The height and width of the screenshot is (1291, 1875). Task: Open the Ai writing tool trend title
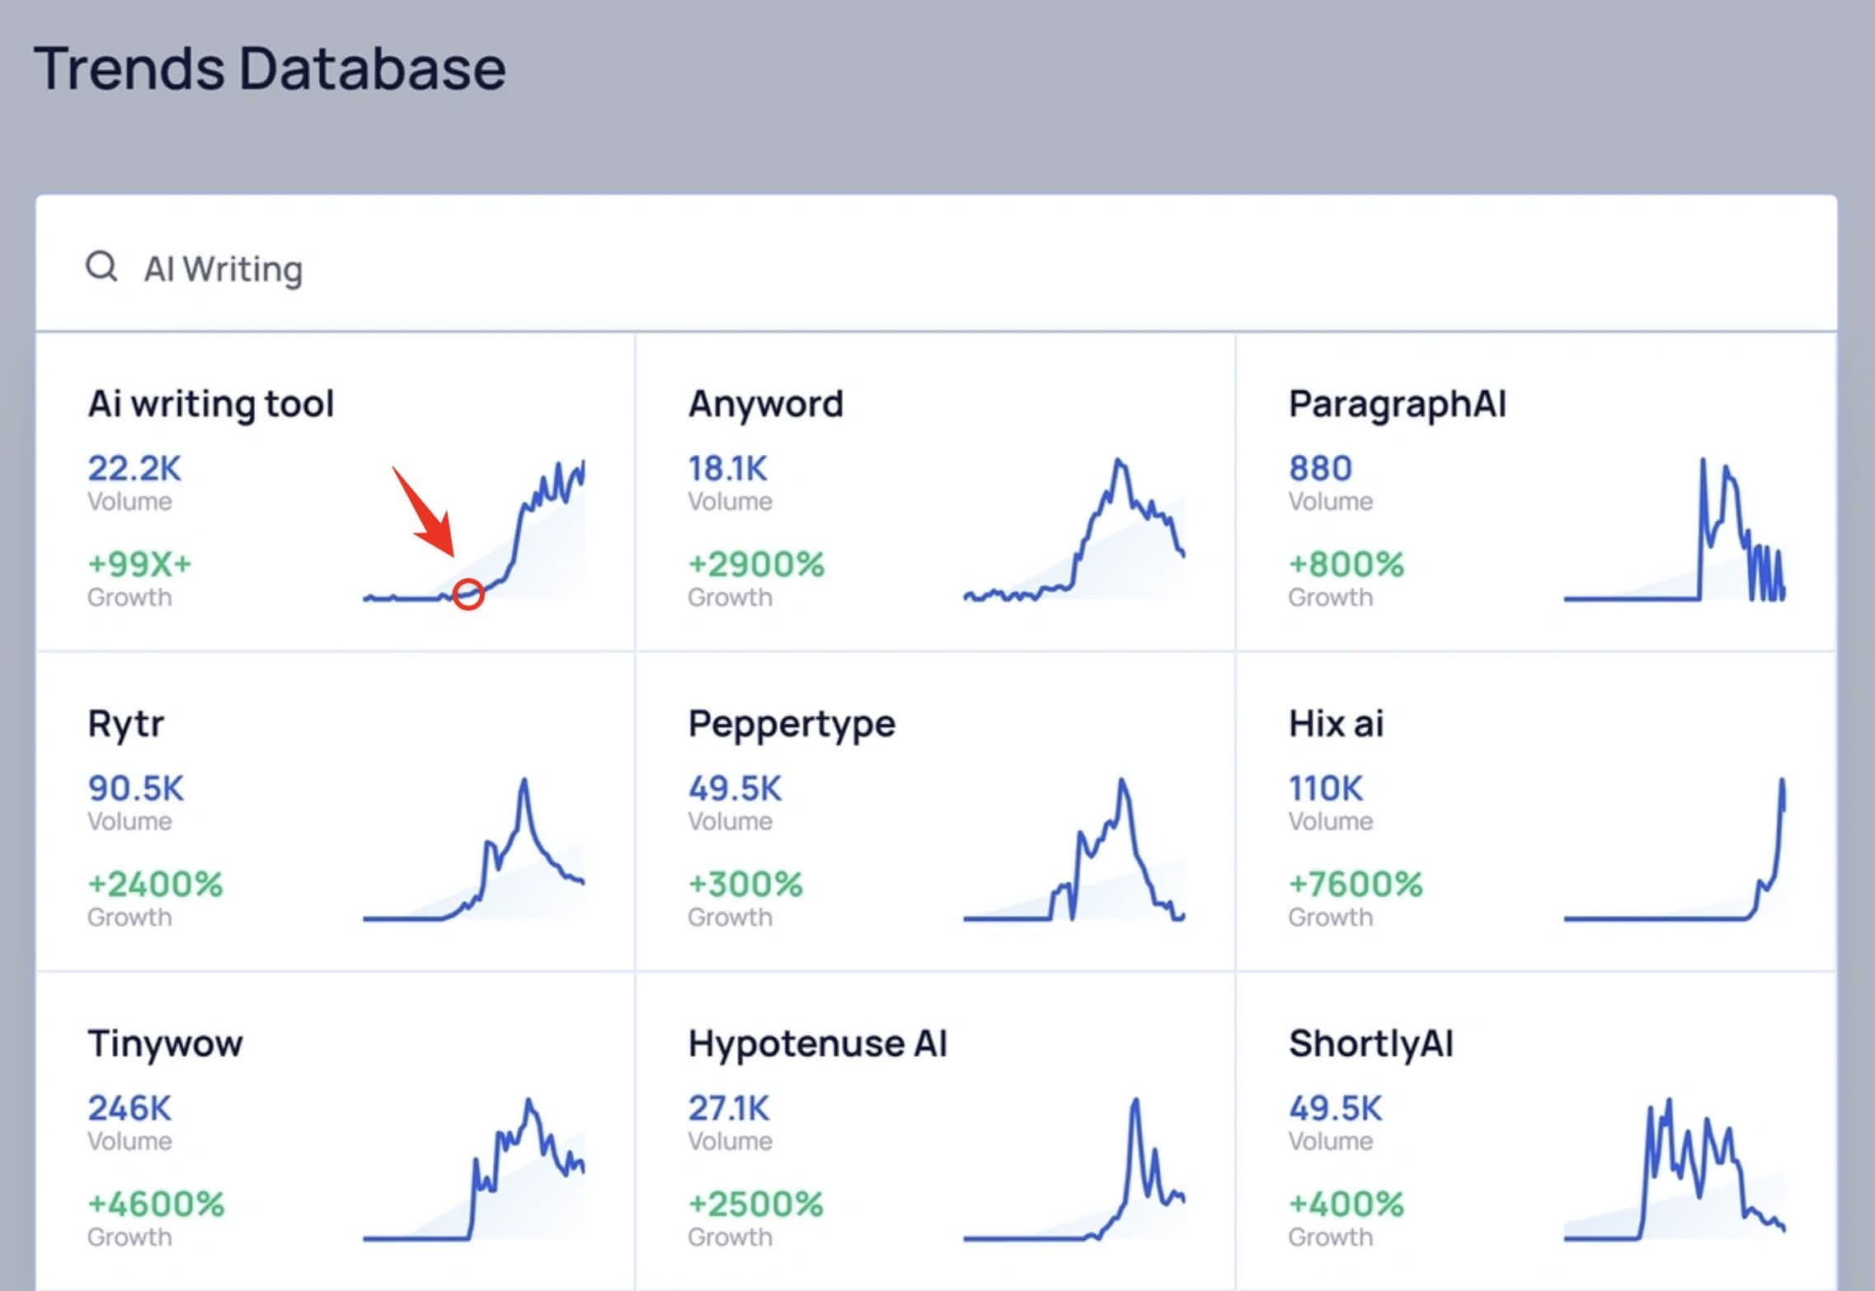coord(211,404)
